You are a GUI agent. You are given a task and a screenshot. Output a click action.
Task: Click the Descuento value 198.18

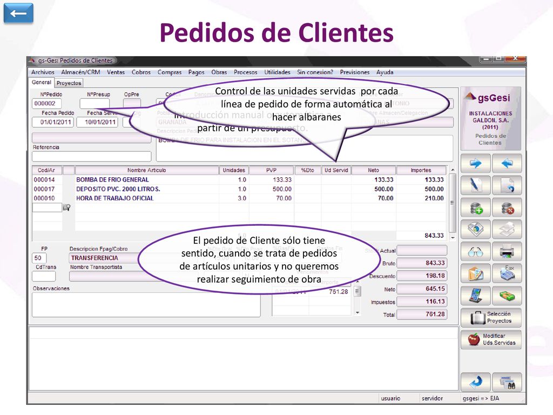422,276
